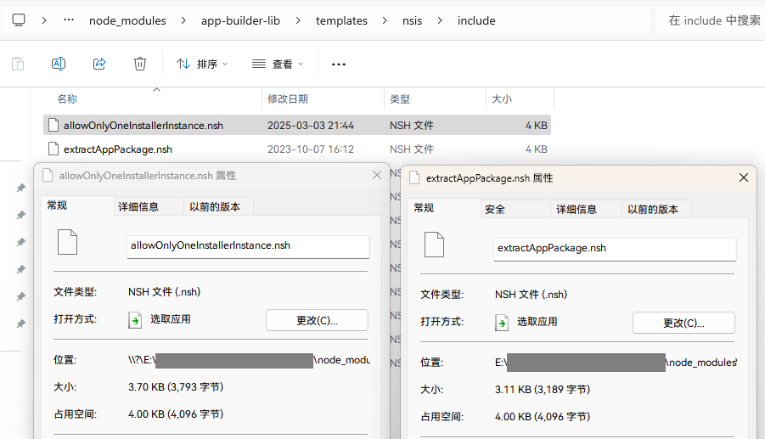
Task: Click the Share icon in the toolbar
Action: tap(99, 64)
